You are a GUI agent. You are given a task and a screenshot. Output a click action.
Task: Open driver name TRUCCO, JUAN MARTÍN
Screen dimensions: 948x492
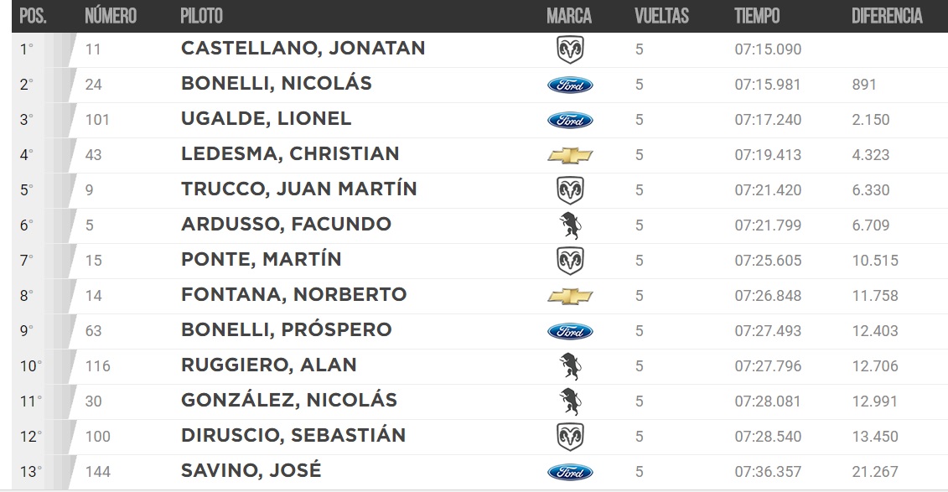pos(298,189)
